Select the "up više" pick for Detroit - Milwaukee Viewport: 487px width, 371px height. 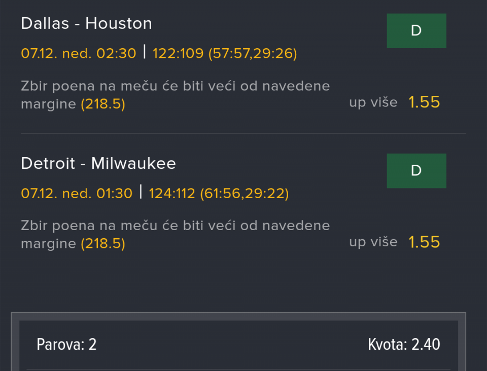(373, 242)
